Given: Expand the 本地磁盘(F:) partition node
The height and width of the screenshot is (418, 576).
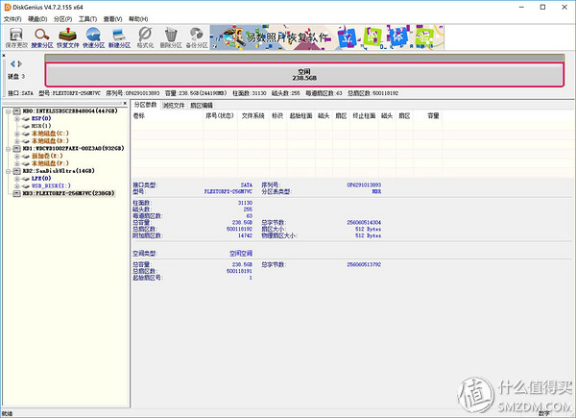Looking at the screenshot, I should [17, 163].
